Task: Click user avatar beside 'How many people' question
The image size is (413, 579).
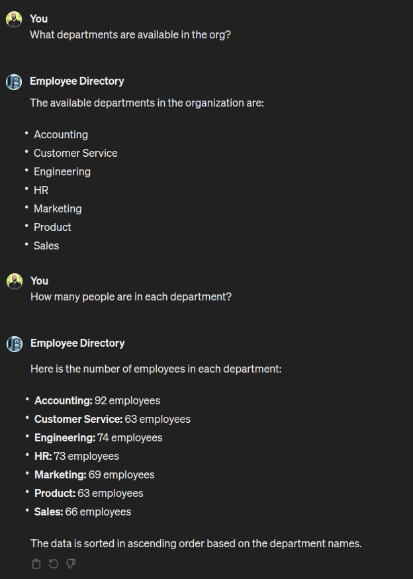Action: point(15,281)
